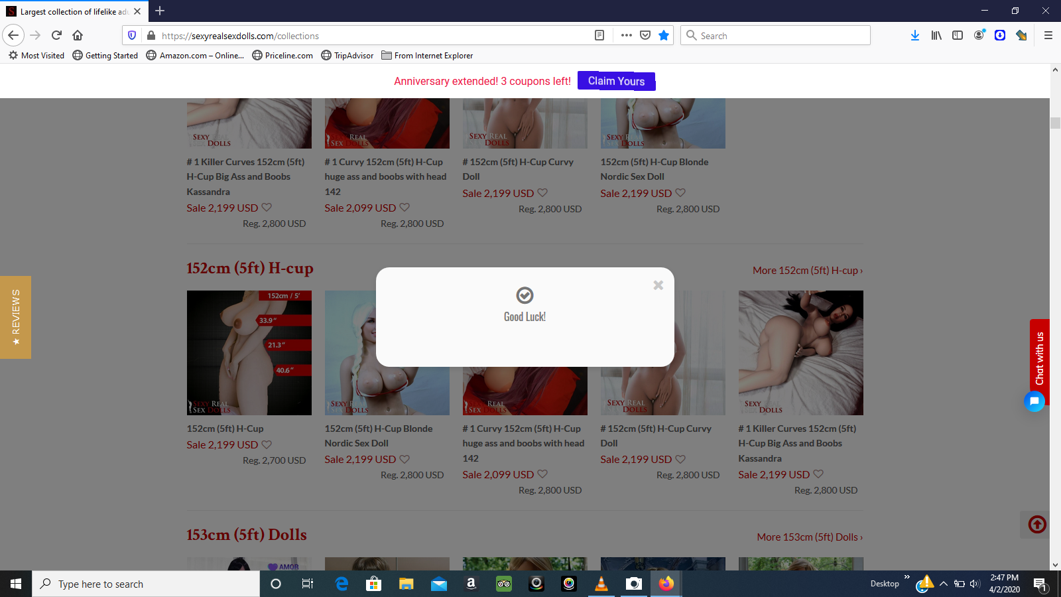Expand the Desktop toolbar chevron on the taskbar
This screenshot has width=1061, height=597.
coord(906,578)
